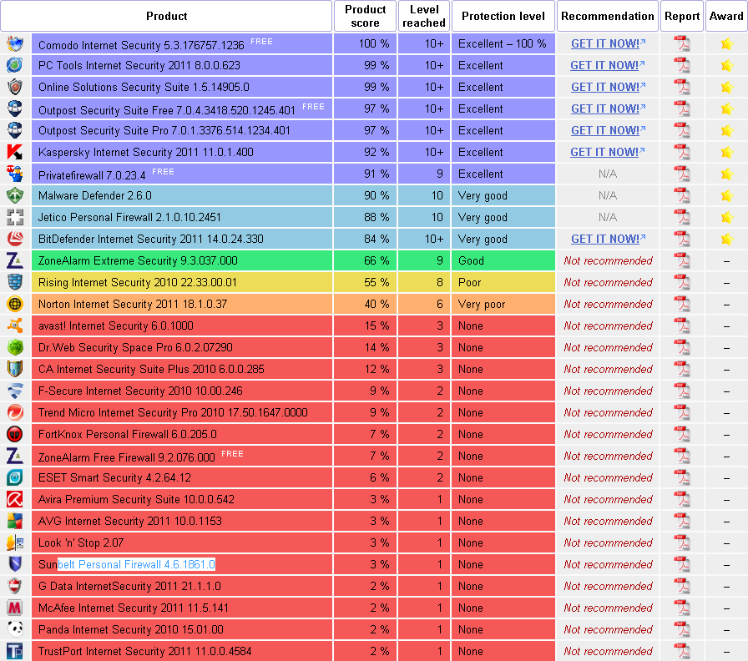Open the PDF report for AVG Internet Security
The height and width of the screenshot is (661, 748).
(682, 522)
